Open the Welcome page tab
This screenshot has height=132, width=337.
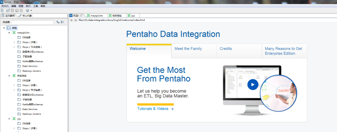click(x=149, y=51)
